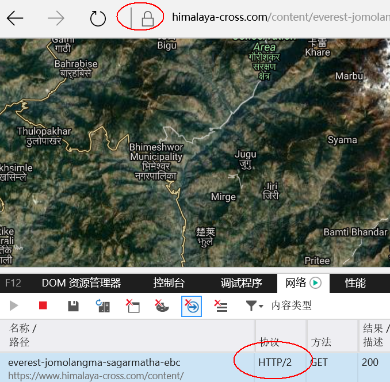Viewport: 390px width, 382px height.
Task: Click the Bamti Bhandar map label
Action: [x=355, y=232]
